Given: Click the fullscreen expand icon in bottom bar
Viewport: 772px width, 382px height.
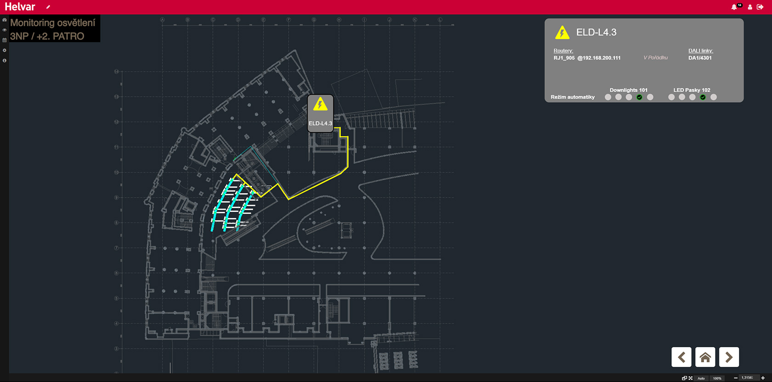Looking at the screenshot, I should point(690,378).
